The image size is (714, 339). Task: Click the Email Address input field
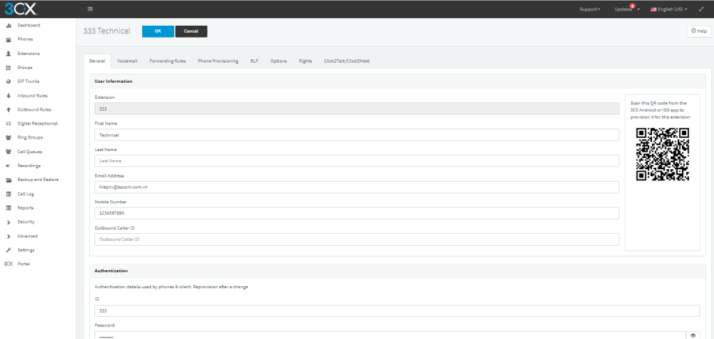click(356, 187)
